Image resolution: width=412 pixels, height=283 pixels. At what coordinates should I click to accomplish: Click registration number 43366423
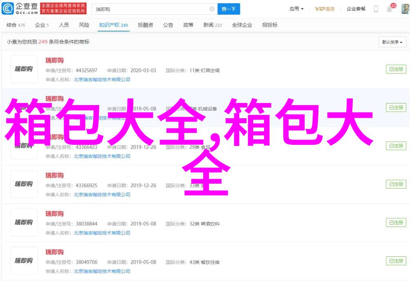(87, 147)
